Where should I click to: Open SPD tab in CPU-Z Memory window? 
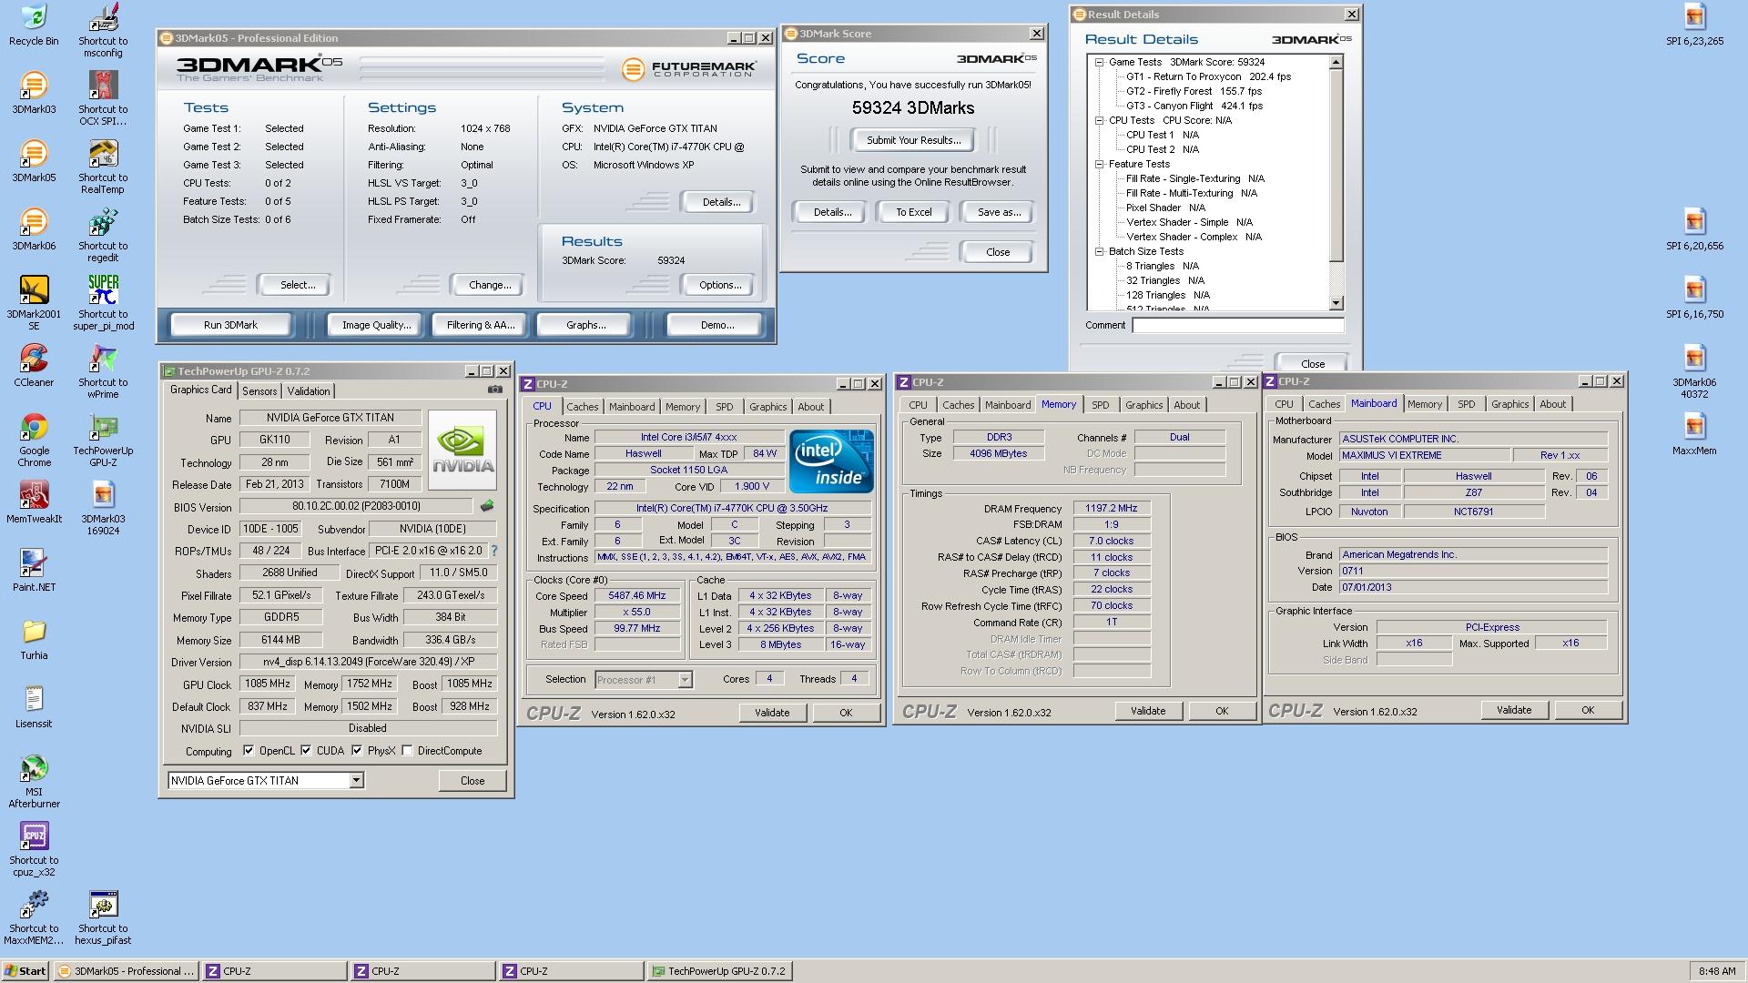[1100, 405]
